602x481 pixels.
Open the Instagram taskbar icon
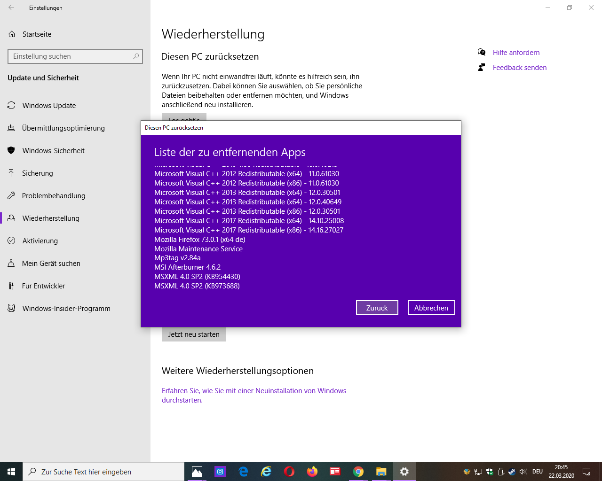tap(220, 472)
